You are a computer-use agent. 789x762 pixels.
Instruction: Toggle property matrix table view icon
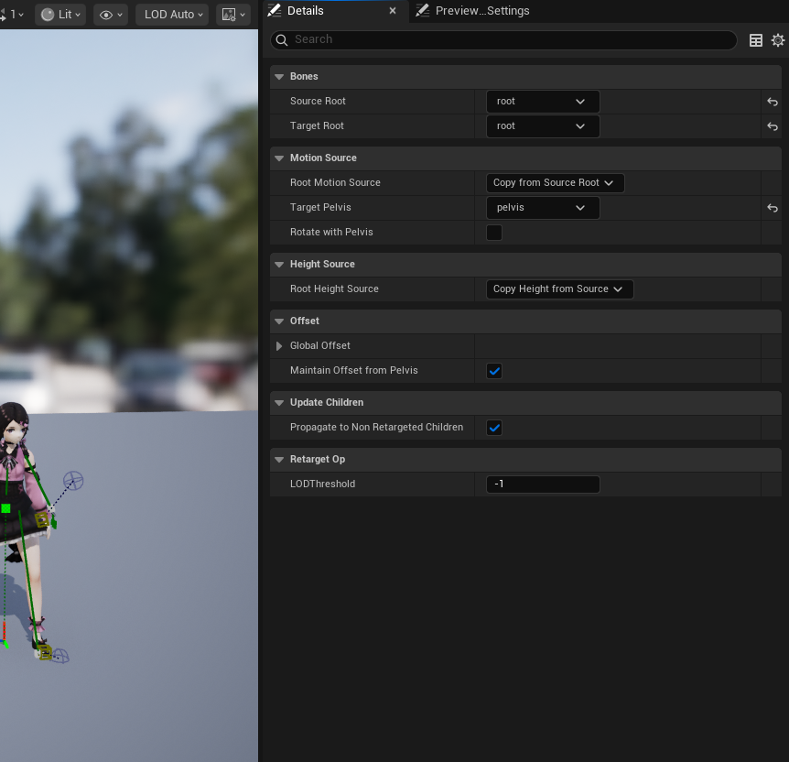tap(756, 40)
